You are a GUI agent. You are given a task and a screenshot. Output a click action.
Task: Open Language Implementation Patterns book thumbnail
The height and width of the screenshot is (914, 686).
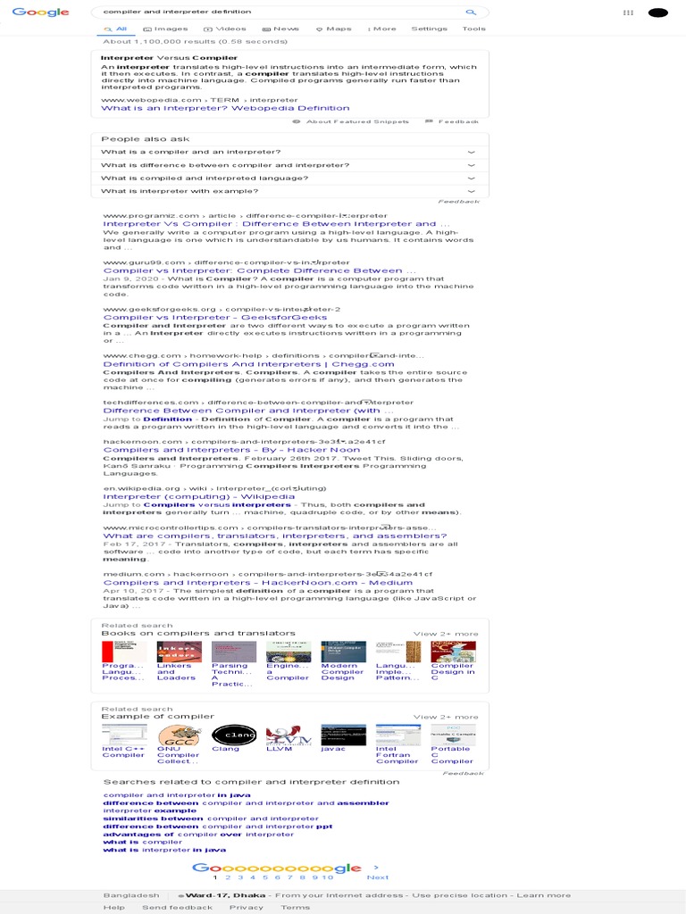coord(398,652)
